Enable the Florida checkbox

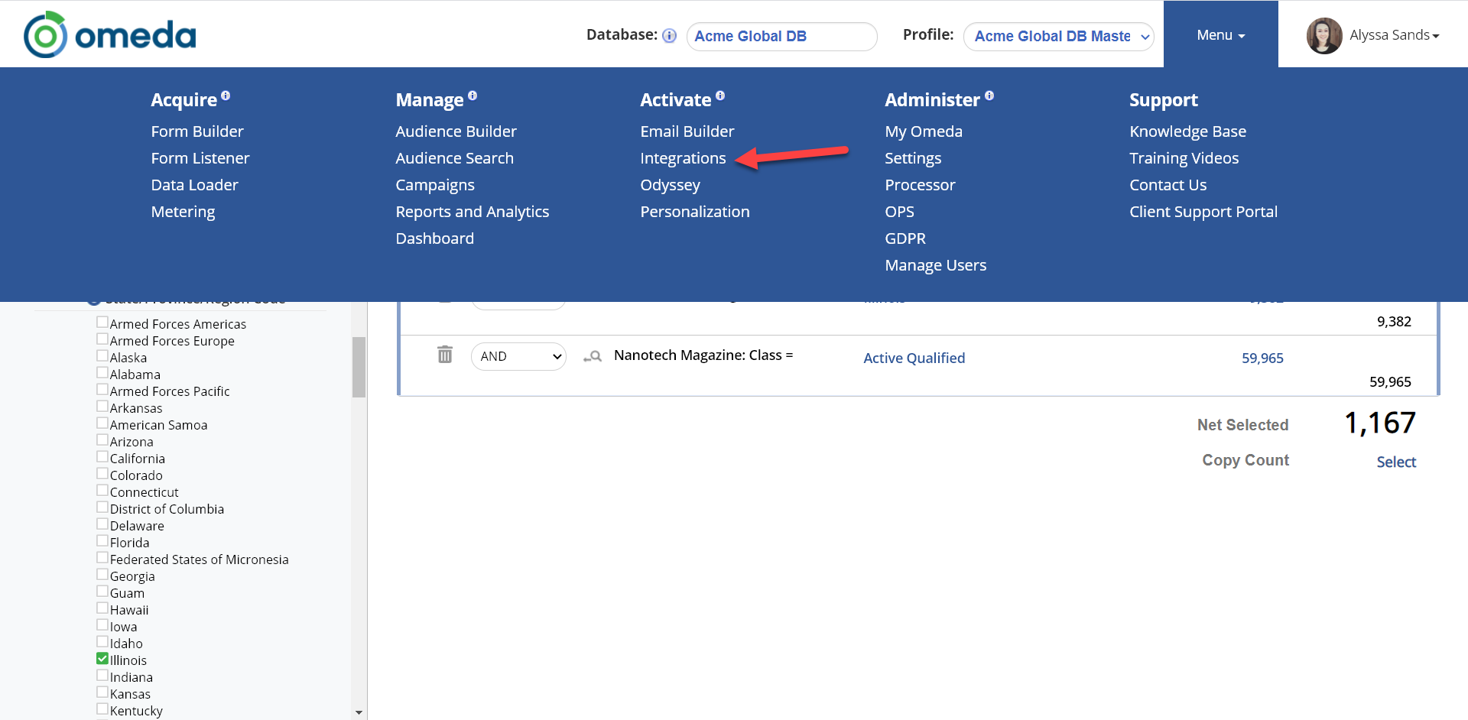click(x=102, y=541)
